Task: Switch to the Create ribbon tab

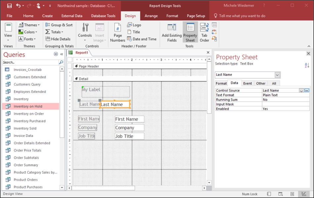Action: coord(48,16)
